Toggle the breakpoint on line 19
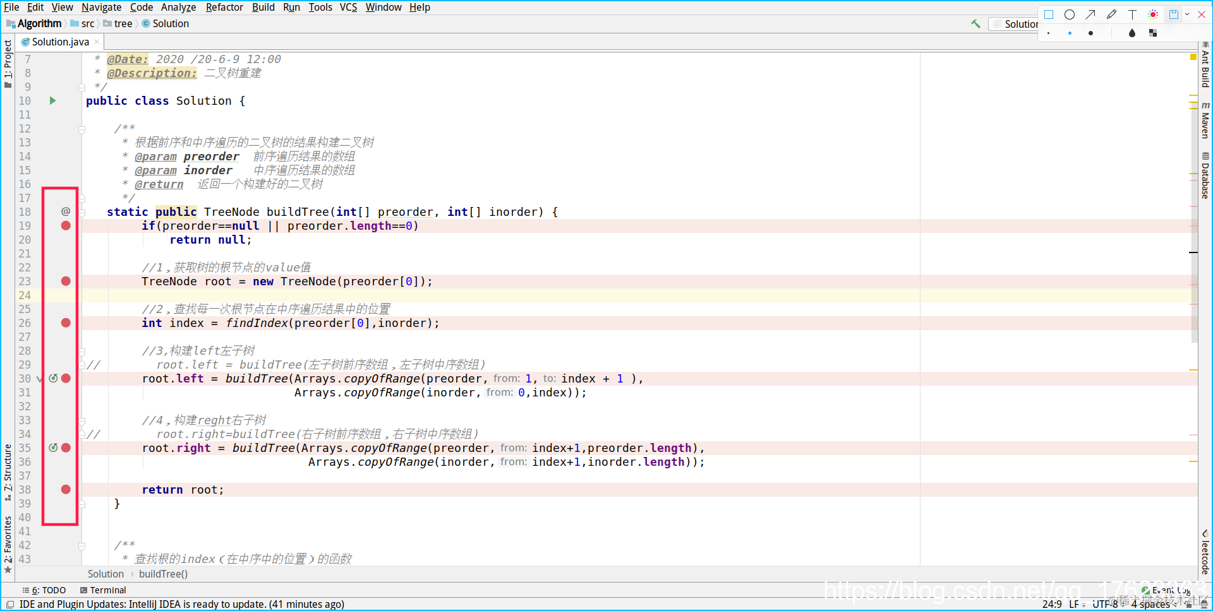Screen dimensions: 1213x611 click(66, 225)
